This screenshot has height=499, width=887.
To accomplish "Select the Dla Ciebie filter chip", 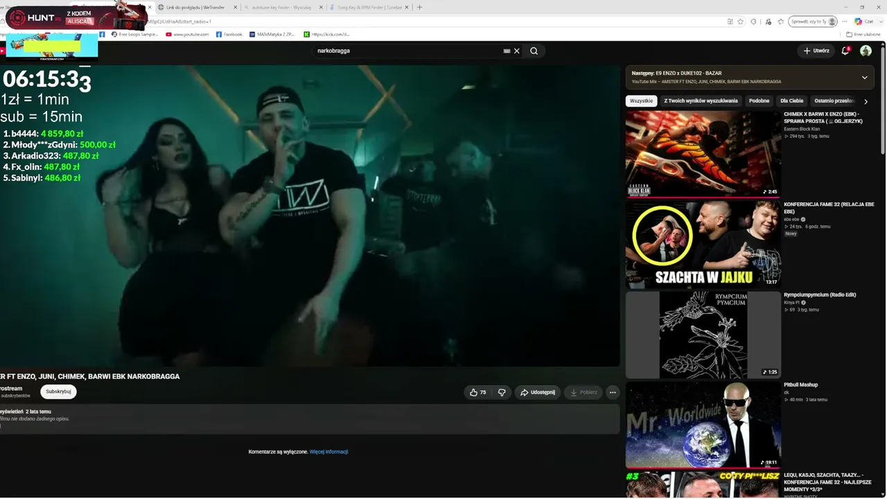I will point(792,100).
